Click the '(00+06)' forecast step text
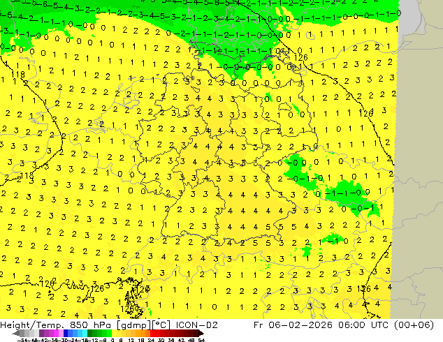Viewport: 443px width, 342px height. (415, 325)
